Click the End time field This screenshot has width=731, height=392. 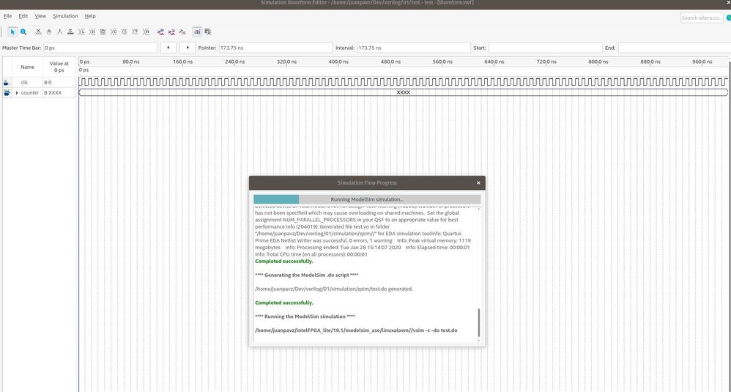pos(674,48)
